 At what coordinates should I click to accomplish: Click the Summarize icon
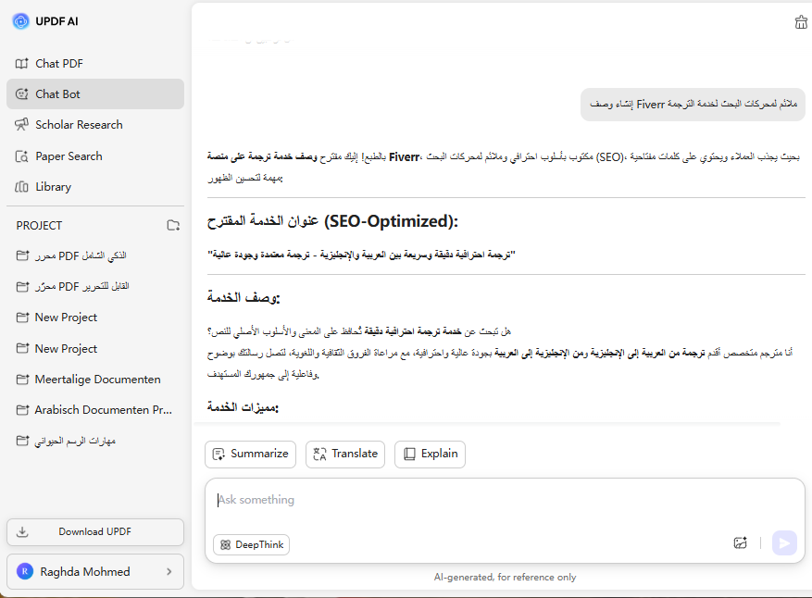point(219,455)
